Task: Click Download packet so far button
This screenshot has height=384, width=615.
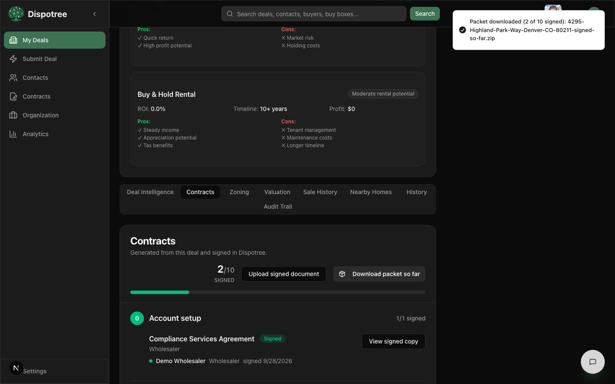Action: coord(379,274)
